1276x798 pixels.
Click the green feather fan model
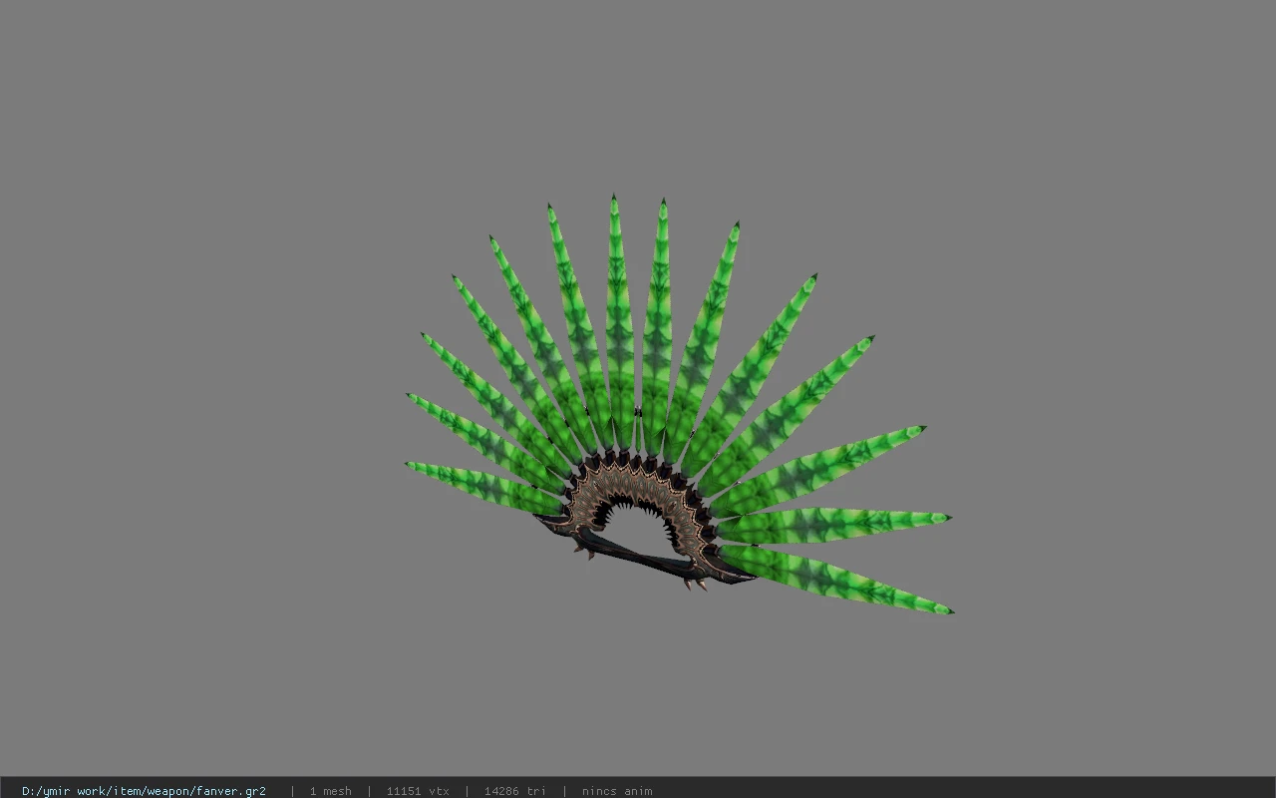coord(679,404)
